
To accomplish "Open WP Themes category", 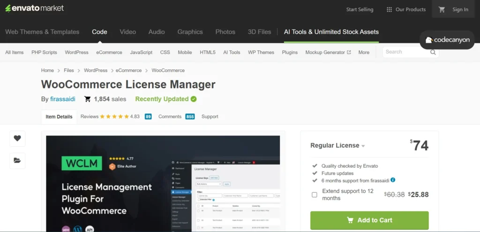I will [261, 52].
